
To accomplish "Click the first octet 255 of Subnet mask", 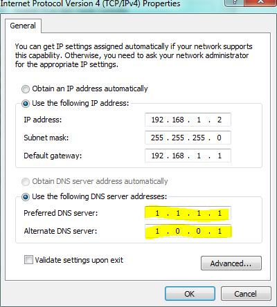I will (157, 138).
